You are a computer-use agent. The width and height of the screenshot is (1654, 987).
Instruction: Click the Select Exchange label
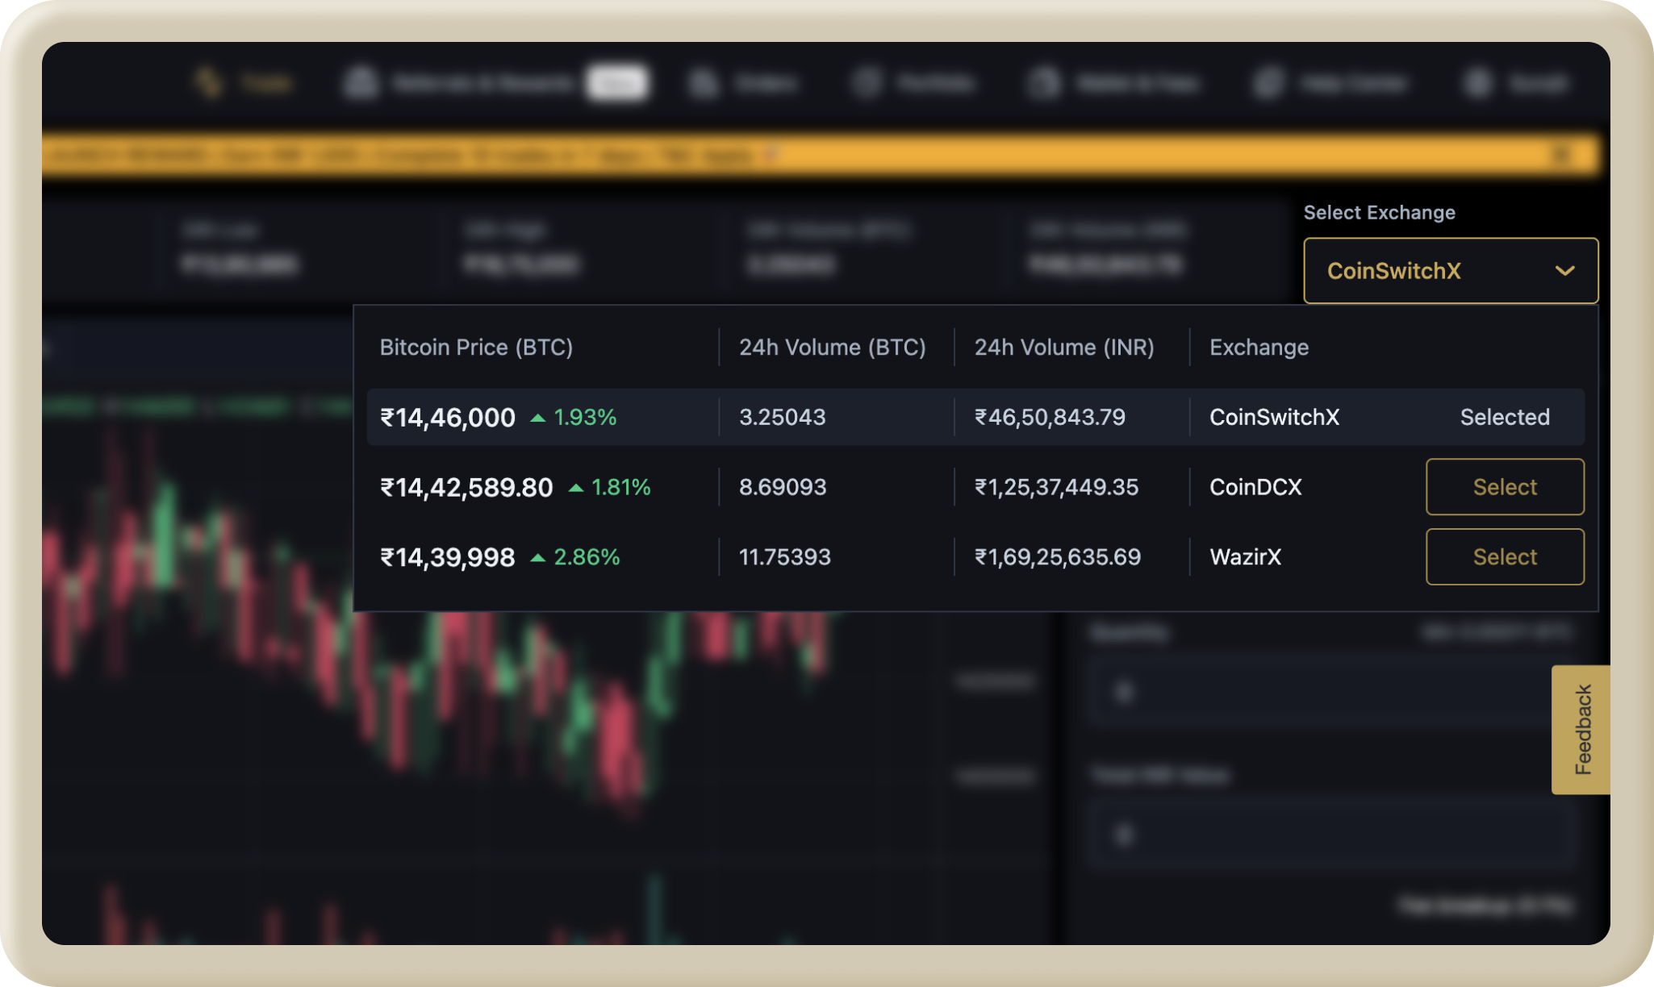pyautogui.click(x=1380, y=213)
